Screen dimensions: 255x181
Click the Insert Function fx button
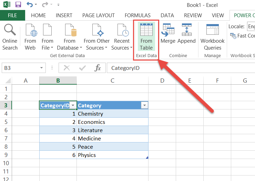tap(98, 68)
